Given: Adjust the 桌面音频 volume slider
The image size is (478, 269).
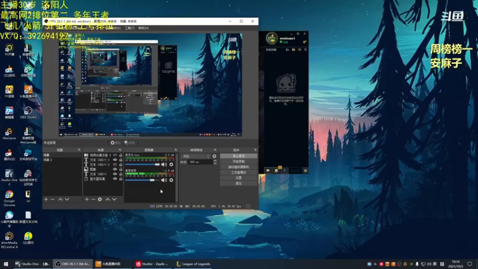Looking at the screenshot, I should (142, 180).
